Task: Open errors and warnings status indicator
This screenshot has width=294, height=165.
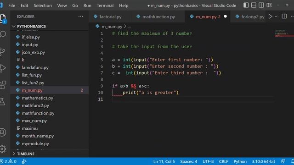Action: pos(9,161)
